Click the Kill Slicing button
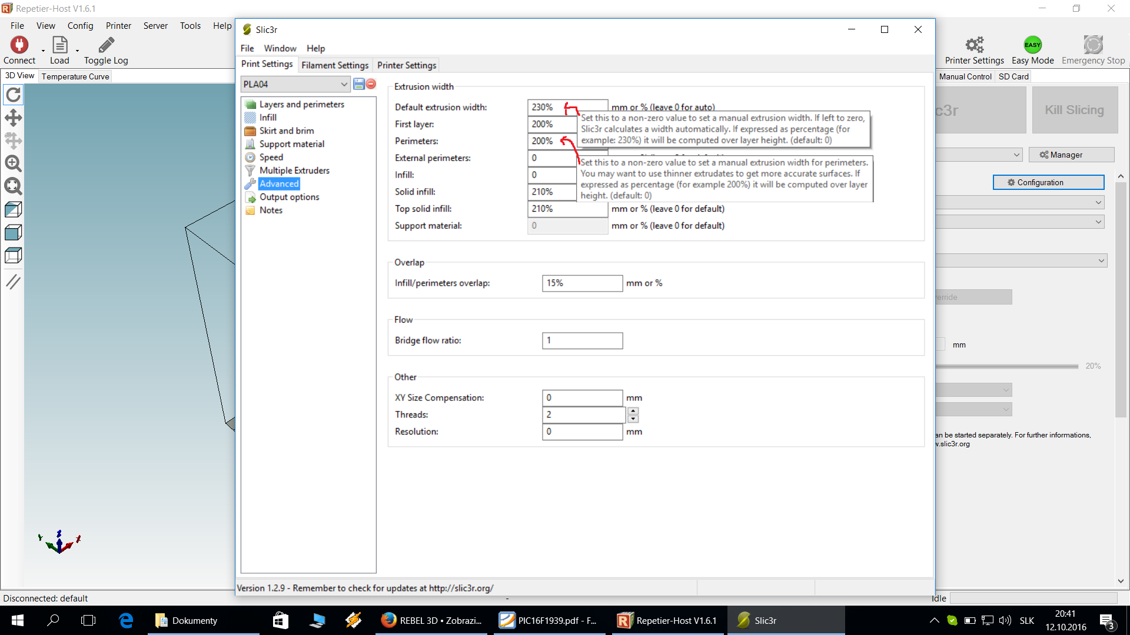Screen dimensions: 1130x635 [1074, 110]
